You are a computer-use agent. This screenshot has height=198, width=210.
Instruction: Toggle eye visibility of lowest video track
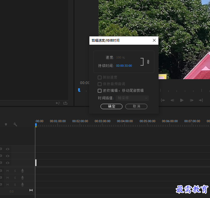pyautogui.click(x=8, y=163)
